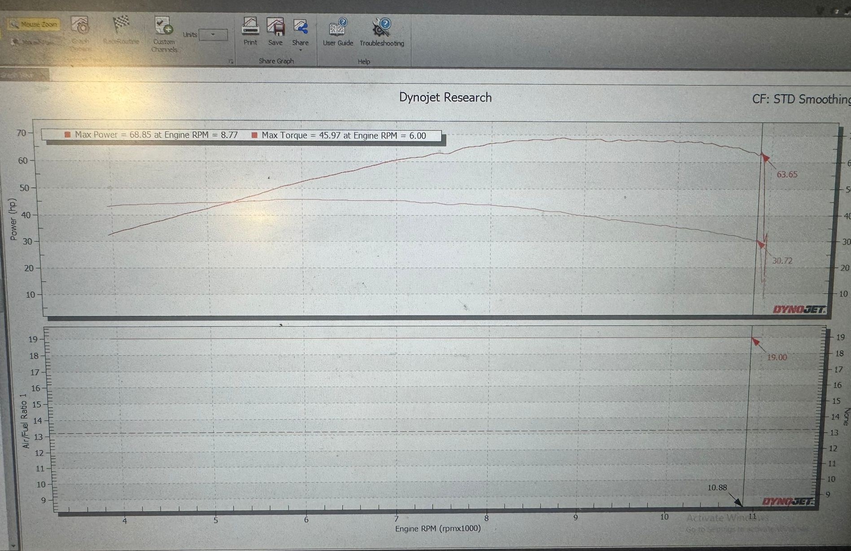
Task: Open Troubleshooting help
Action: (381, 28)
